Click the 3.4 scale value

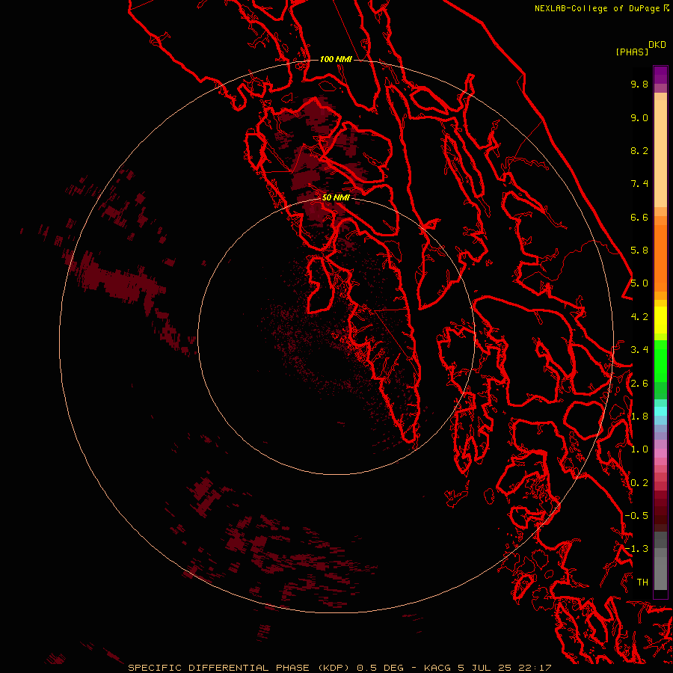click(x=639, y=350)
